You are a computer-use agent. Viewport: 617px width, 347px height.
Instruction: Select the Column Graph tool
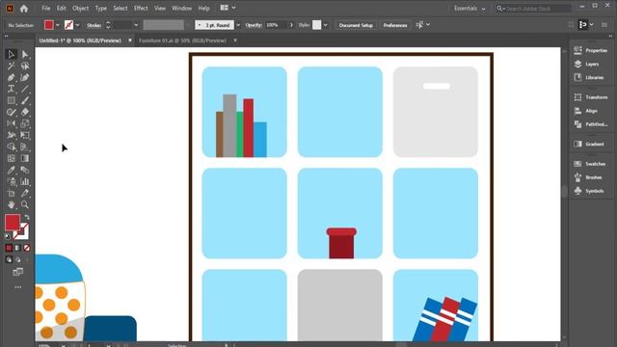coord(25,181)
